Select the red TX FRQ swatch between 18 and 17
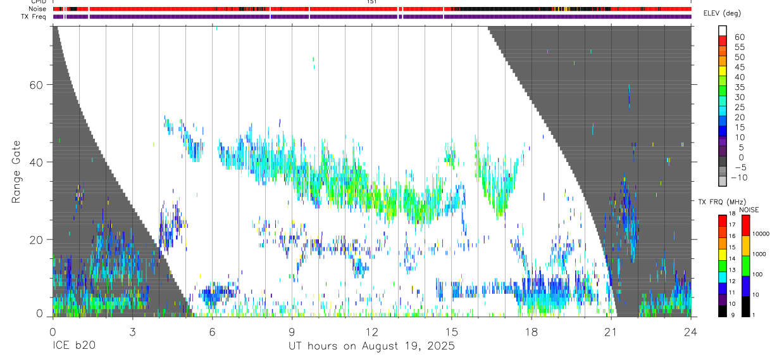 (723, 219)
